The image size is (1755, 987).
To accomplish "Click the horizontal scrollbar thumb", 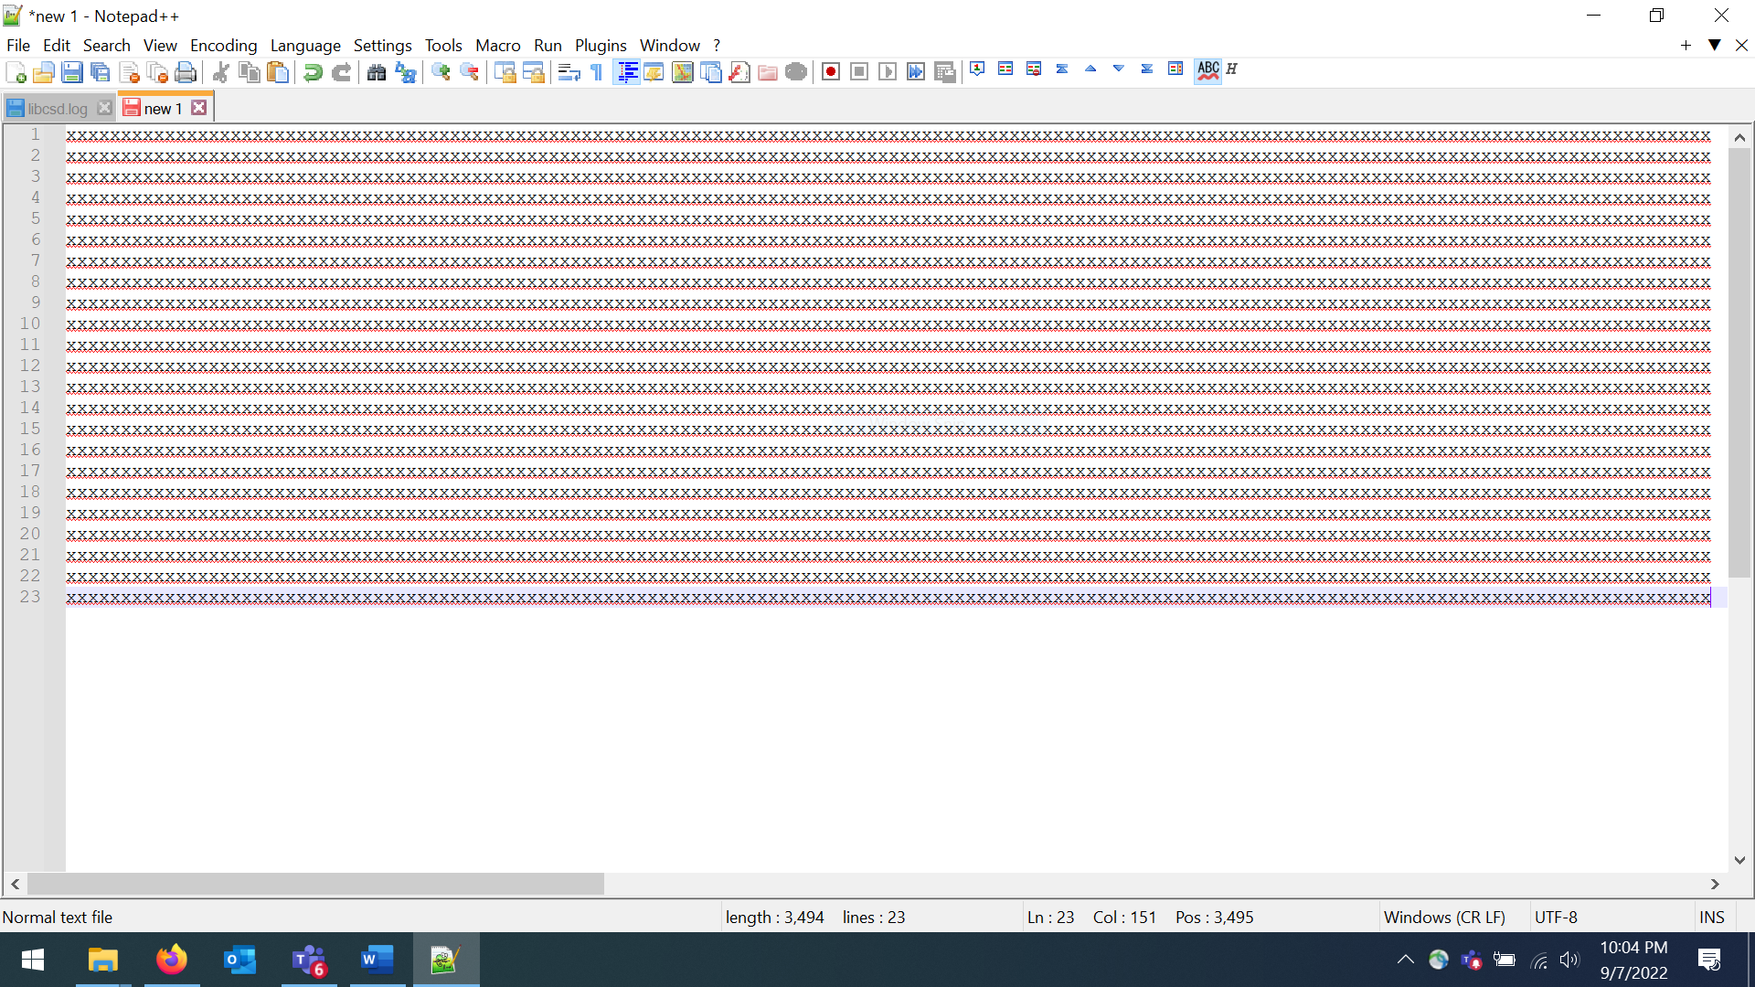I will pos(315,884).
